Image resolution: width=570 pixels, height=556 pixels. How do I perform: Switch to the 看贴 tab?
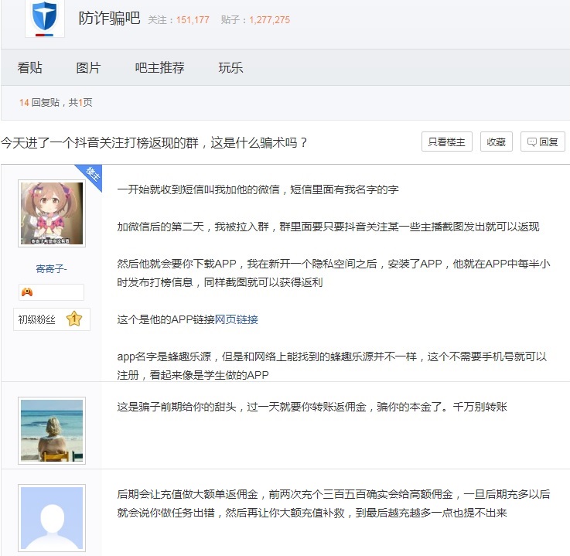click(30, 68)
